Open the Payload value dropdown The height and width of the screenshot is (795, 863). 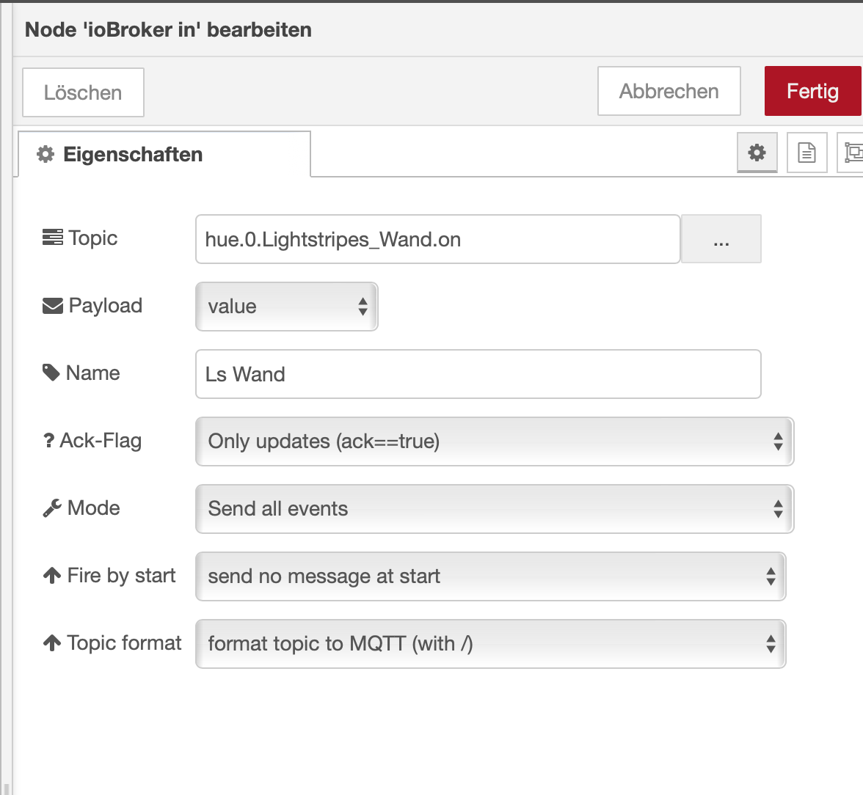click(x=286, y=307)
